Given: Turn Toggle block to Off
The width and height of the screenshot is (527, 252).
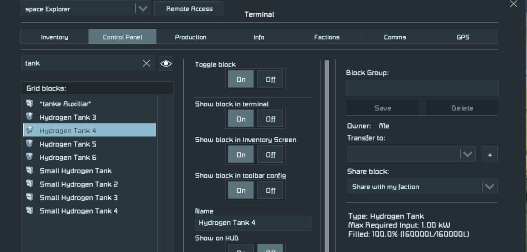Looking at the screenshot, I should [x=270, y=80].
